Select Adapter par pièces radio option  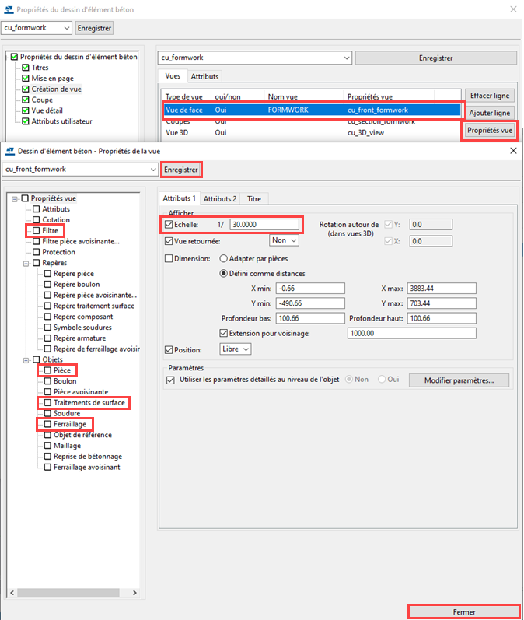coord(224,258)
